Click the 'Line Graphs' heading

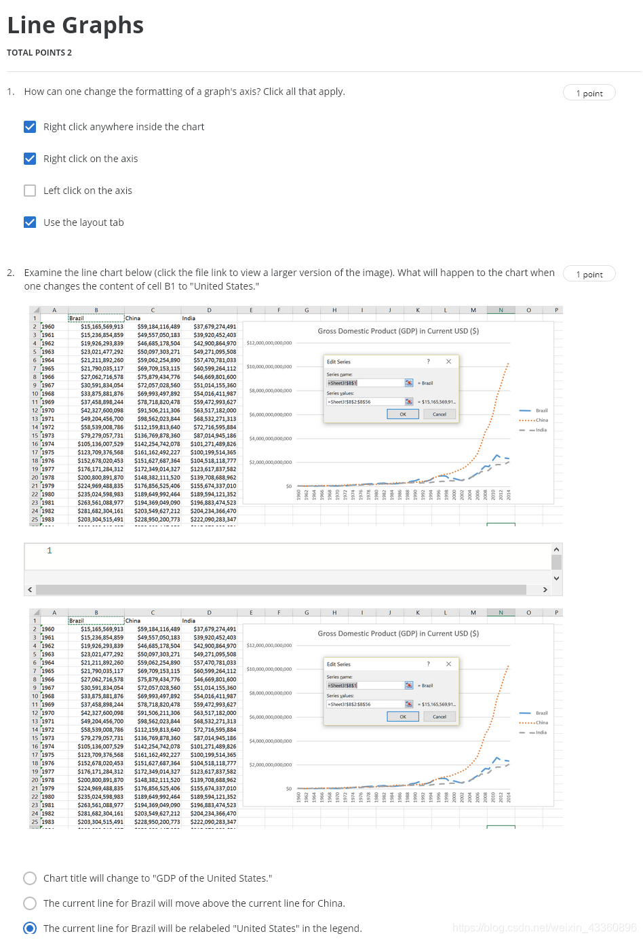point(75,25)
